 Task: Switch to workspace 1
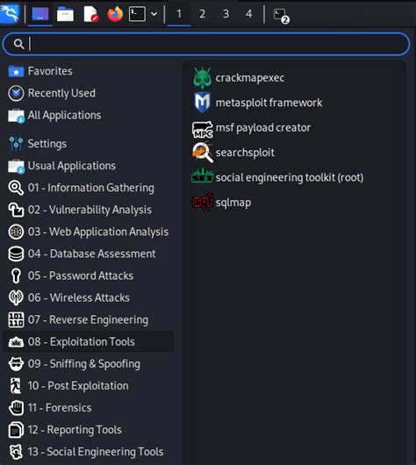pos(179,14)
